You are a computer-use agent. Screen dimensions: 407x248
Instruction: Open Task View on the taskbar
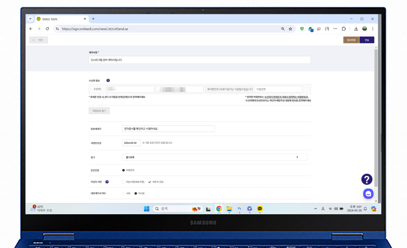click(209, 209)
